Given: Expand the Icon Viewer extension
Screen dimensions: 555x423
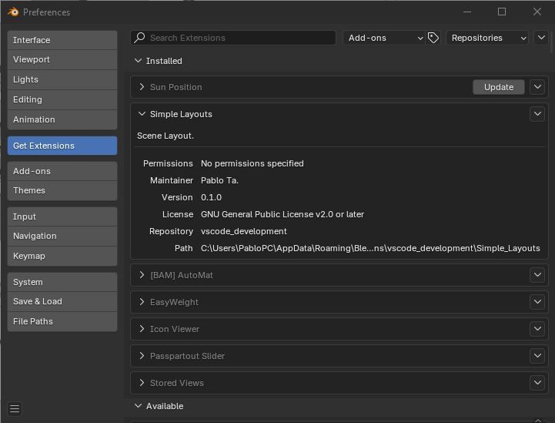Looking at the screenshot, I should click(x=142, y=329).
